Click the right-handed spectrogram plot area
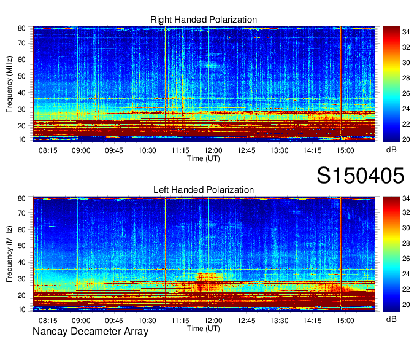The image size is (417, 339). point(204,84)
